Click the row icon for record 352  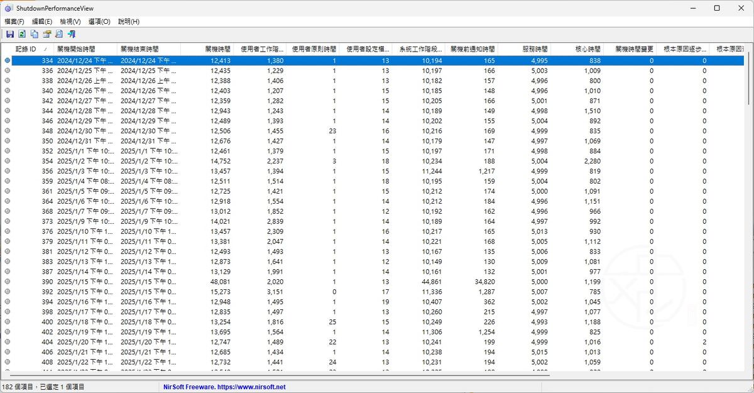7,151
